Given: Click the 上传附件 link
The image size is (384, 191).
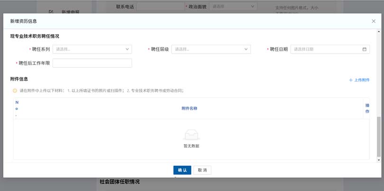Looking at the screenshot, I should tap(362, 81).
